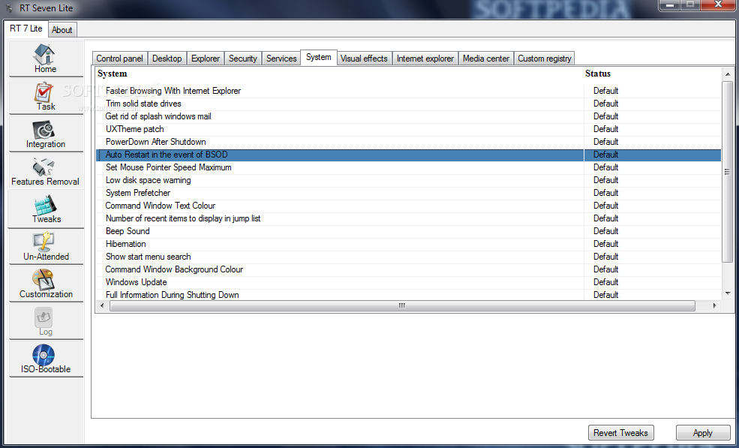Open the Visual effects tab
Screen dimensions: 739x448
point(364,59)
